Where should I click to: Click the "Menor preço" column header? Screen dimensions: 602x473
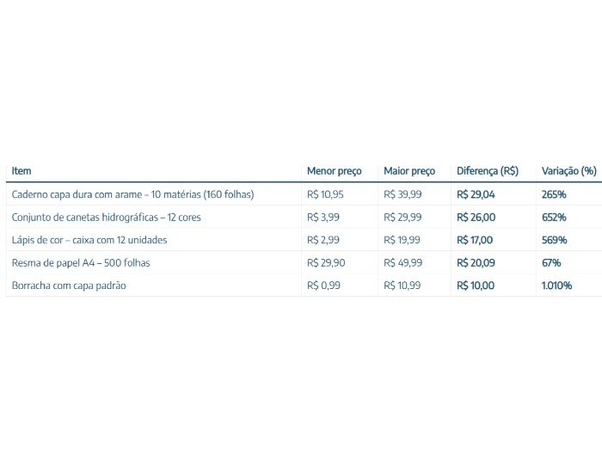[334, 171]
